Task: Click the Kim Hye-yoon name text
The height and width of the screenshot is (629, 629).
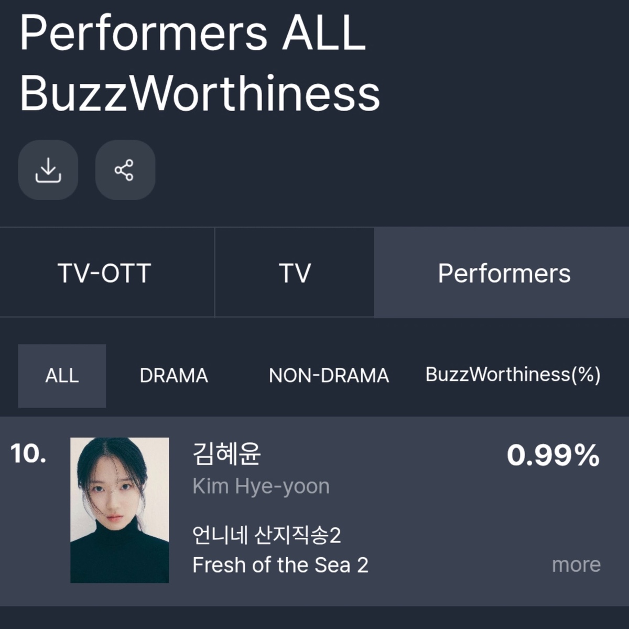Action: coord(261,486)
